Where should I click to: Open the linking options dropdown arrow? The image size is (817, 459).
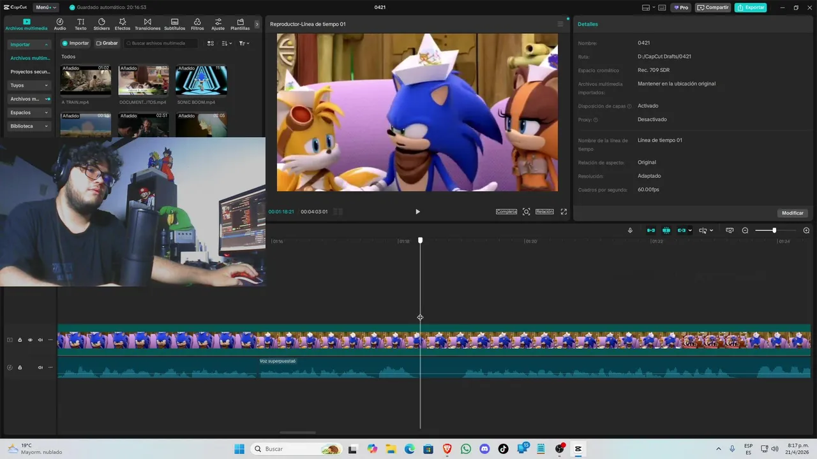[x=690, y=231]
